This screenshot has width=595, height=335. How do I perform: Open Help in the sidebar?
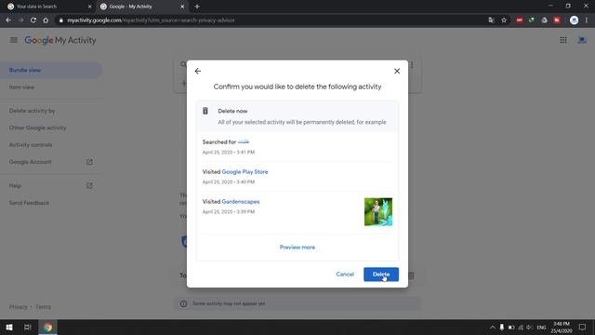[x=15, y=186]
